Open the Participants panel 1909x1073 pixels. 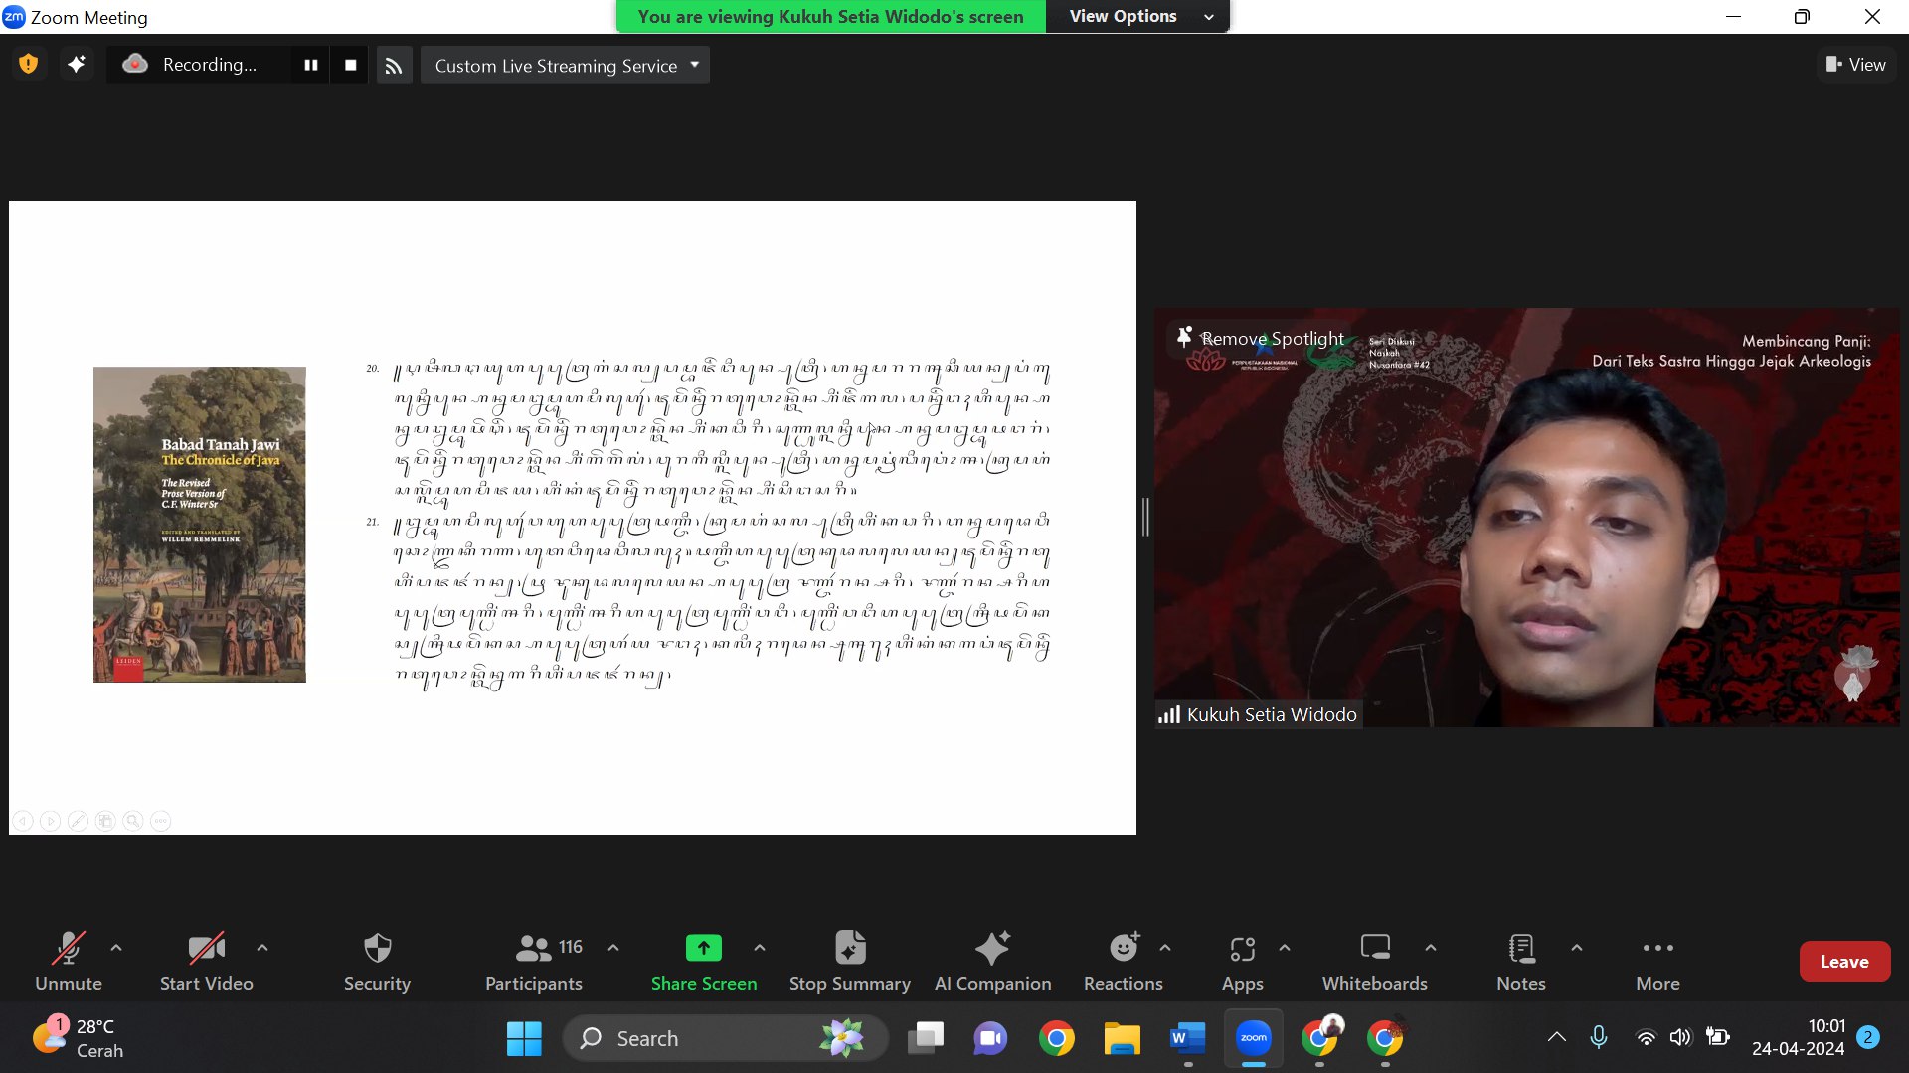[x=534, y=962]
